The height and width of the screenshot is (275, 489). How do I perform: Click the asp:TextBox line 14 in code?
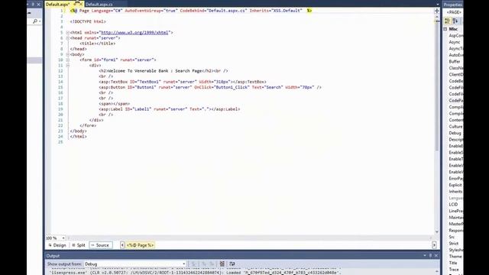click(x=183, y=82)
